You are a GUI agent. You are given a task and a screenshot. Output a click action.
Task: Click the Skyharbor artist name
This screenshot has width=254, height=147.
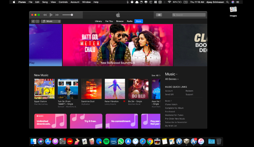point(86,104)
